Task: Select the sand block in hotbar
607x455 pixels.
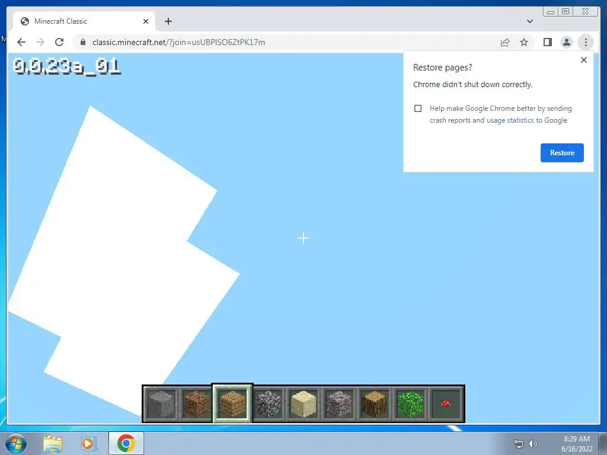Action: [x=303, y=404]
